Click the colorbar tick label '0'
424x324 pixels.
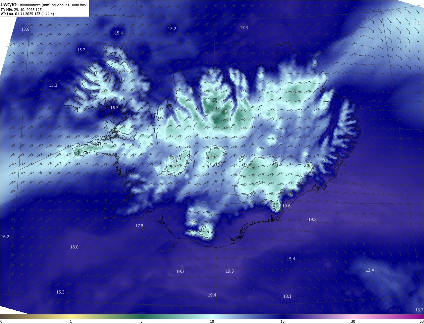pyautogui.click(x=1, y=322)
